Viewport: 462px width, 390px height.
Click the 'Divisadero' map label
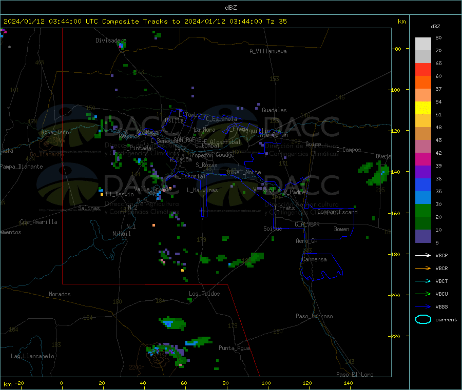(111, 40)
